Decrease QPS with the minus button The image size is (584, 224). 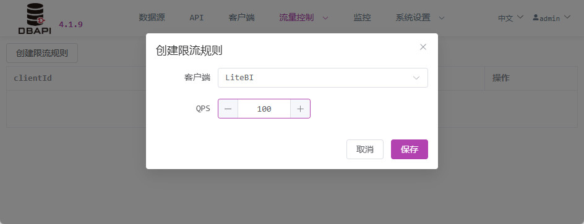coord(228,109)
